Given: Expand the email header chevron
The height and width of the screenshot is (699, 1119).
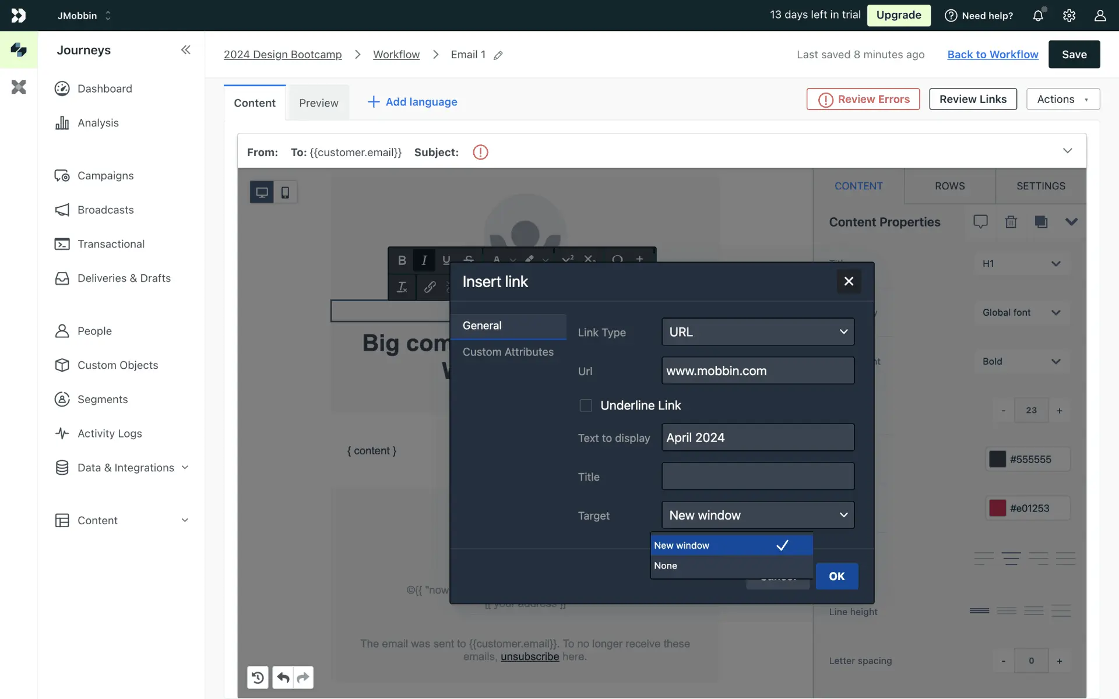Looking at the screenshot, I should [x=1067, y=151].
